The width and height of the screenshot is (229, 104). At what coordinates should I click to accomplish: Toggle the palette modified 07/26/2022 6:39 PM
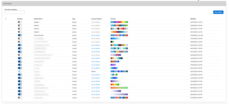pos(20,98)
